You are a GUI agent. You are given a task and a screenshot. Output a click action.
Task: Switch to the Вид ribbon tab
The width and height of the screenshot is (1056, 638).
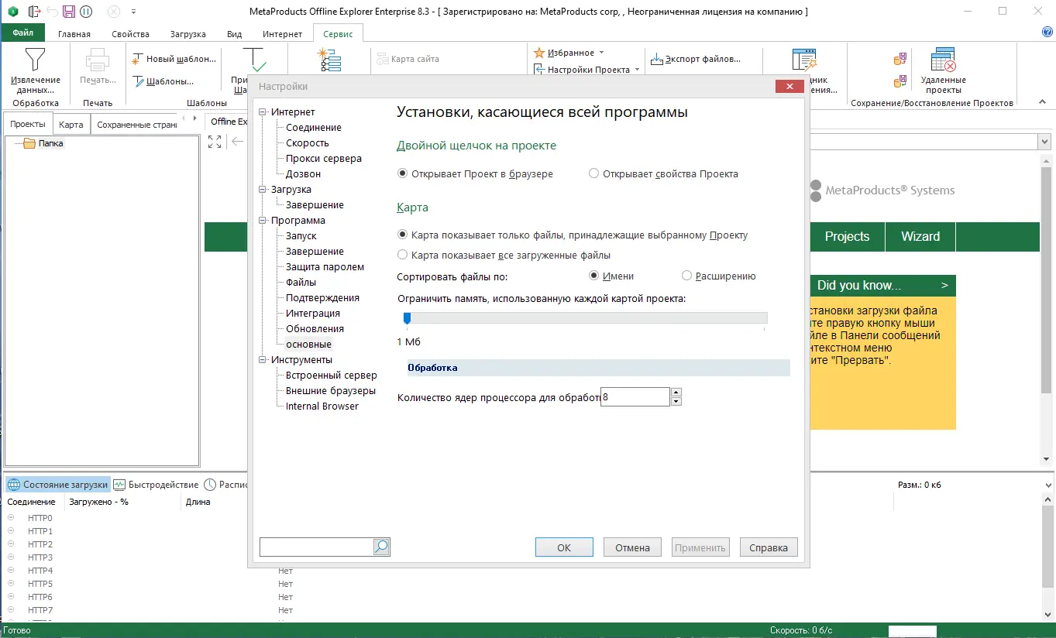click(x=234, y=34)
